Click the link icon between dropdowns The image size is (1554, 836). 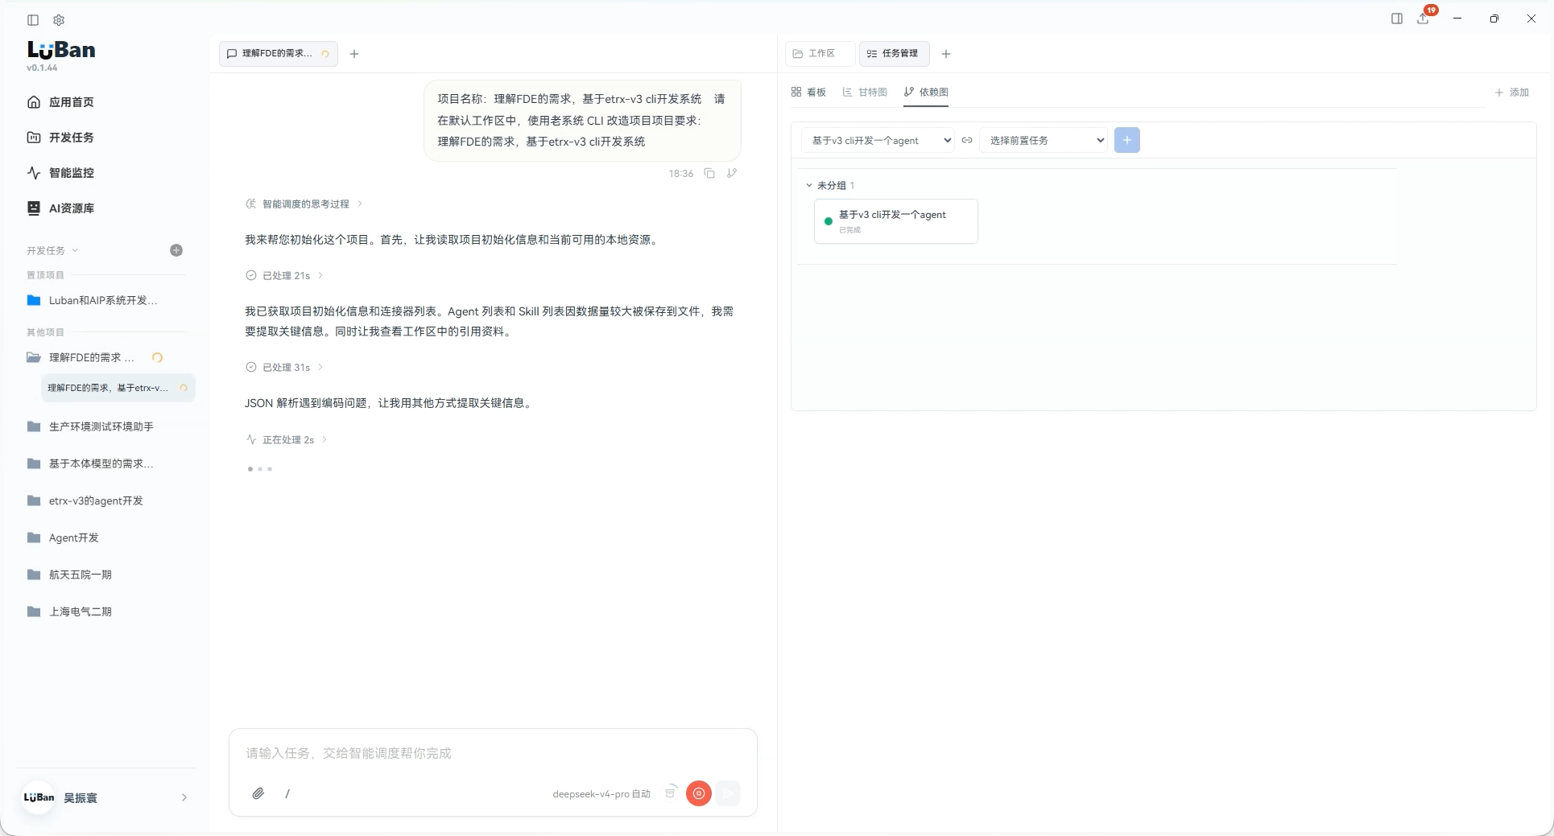coord(967,140)
